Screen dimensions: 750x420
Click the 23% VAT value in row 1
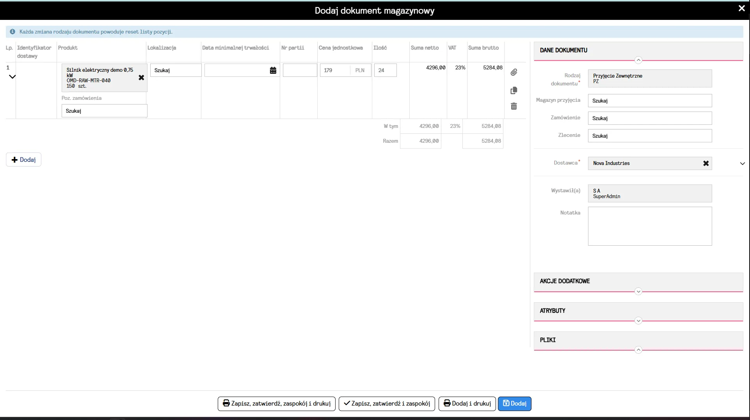460,67
